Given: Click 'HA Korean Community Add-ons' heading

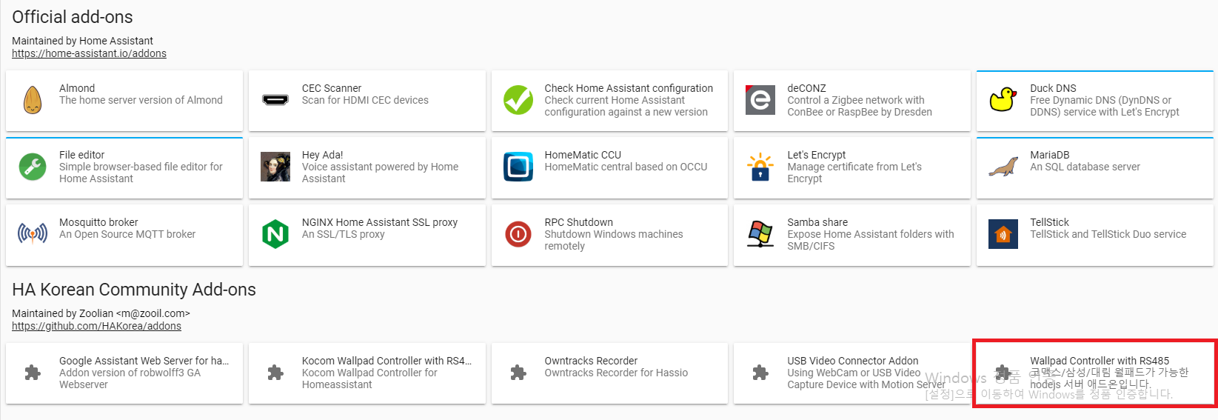Looking at the screenshot, I should click(x=134, y=290).
